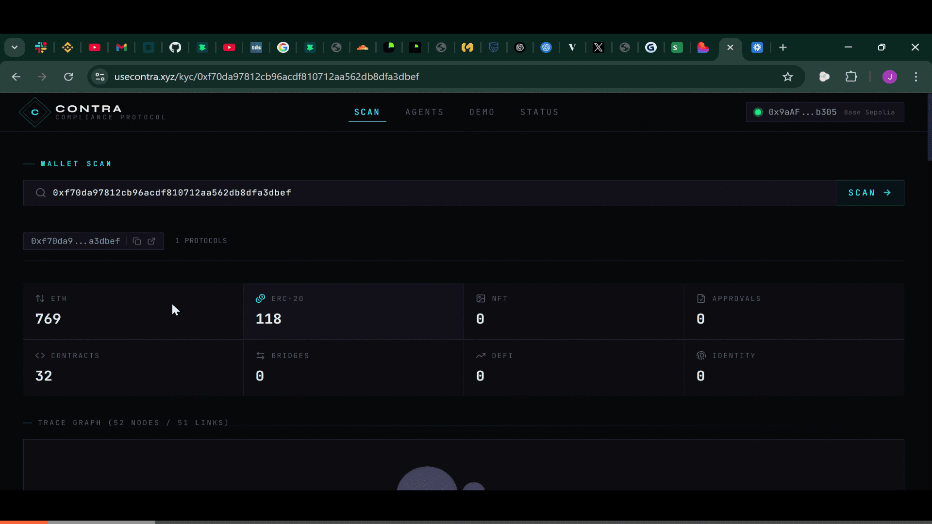932x524 pixels.
Task: Switch to the last gear-icon browser tab
Action: (757, 48)
